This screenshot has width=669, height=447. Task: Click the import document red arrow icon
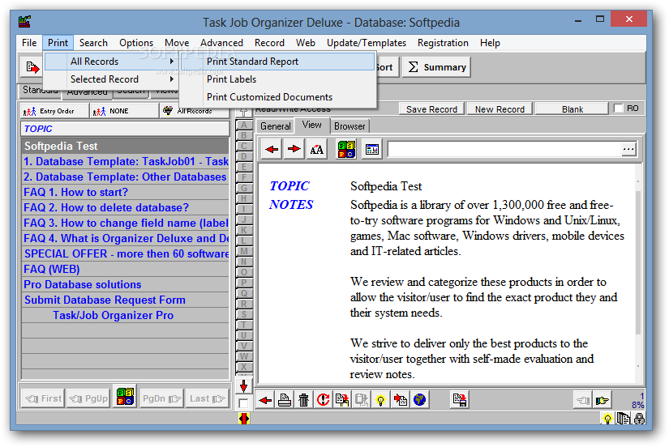tap(401, 400)
